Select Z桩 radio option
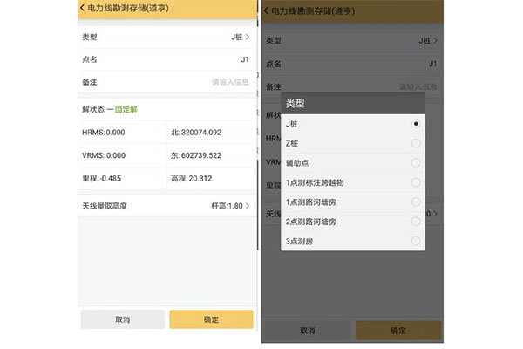This screenshot has height=349, width=523. (416, 144)
